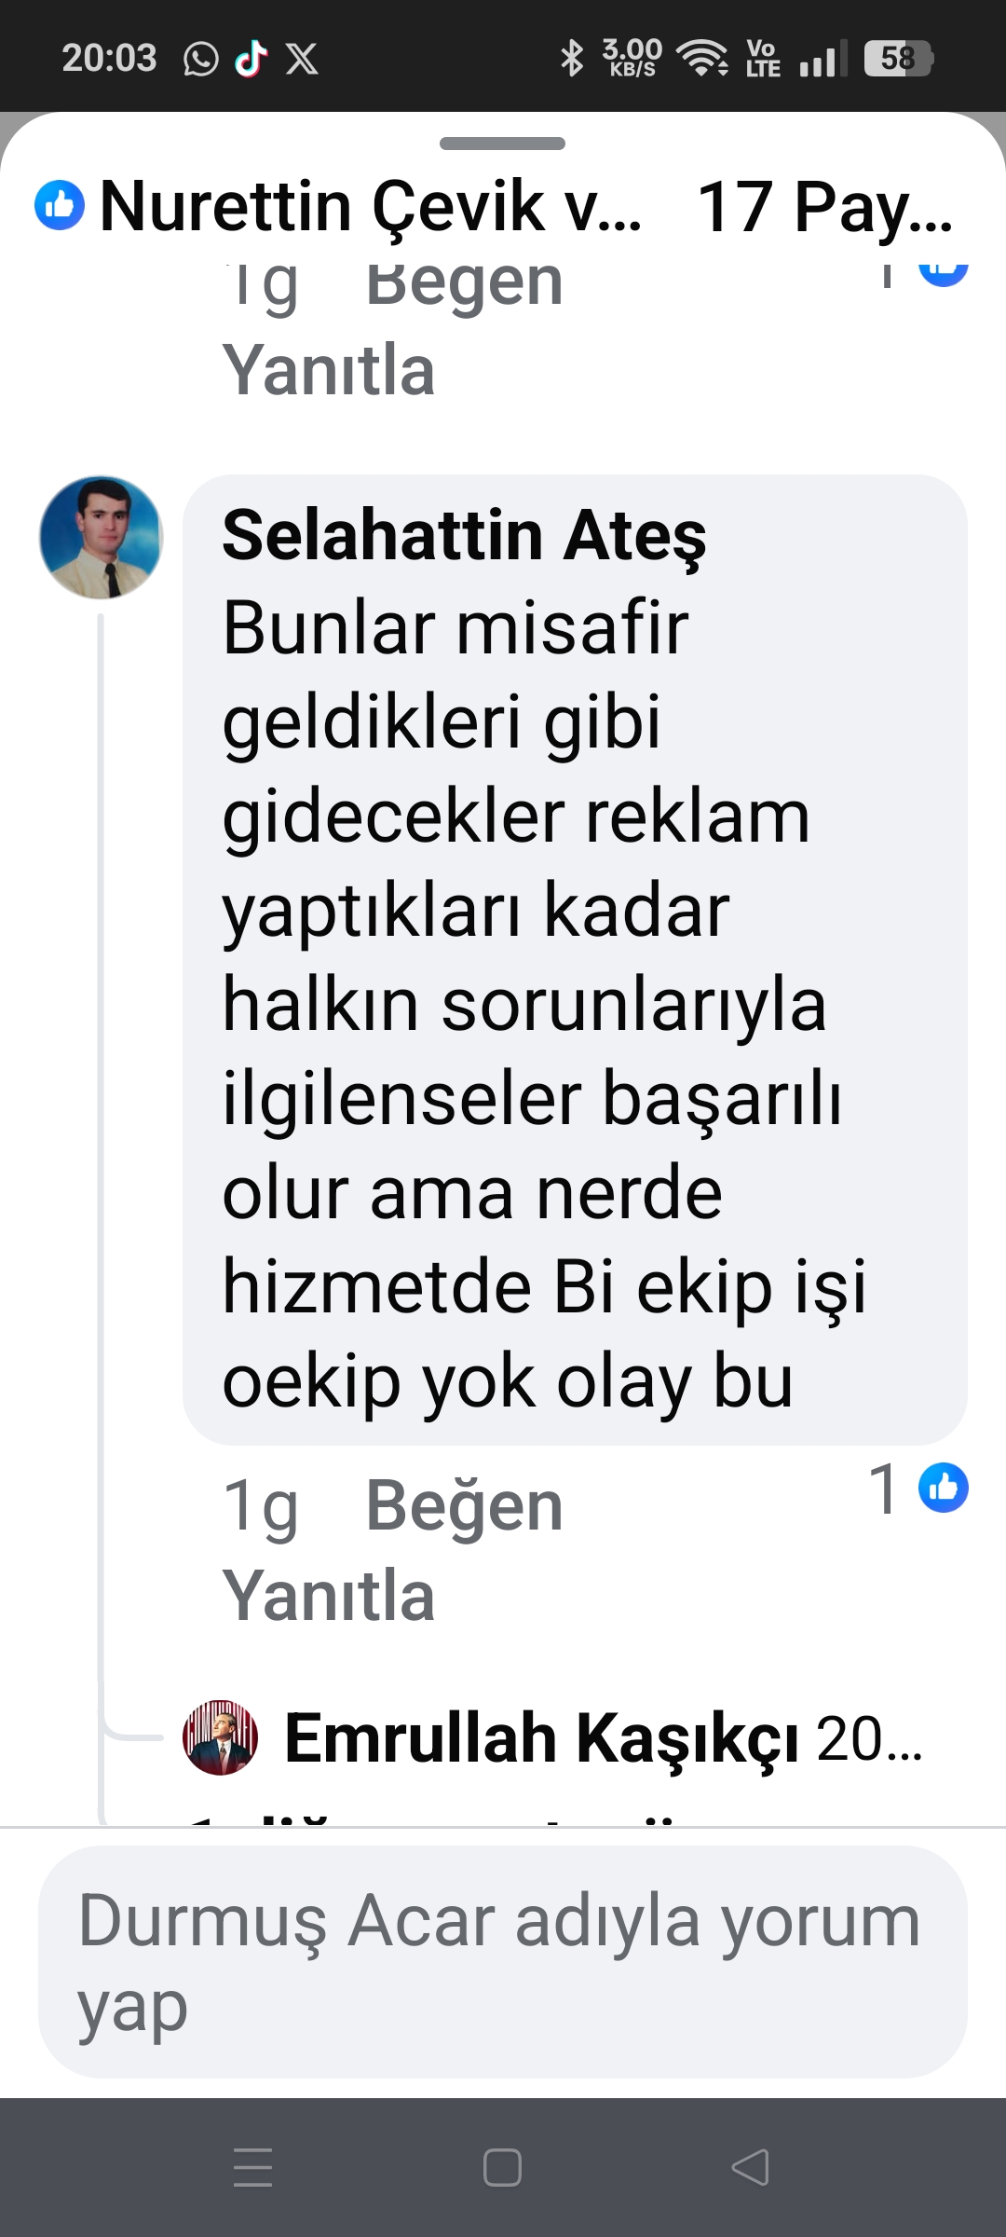1006x2237 pixels.
Task: Tap the X notification icon in status bar
Action: tap(302, 59)
